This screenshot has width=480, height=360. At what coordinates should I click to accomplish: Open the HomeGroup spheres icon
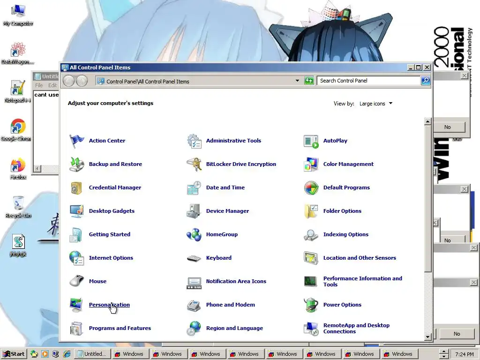194,235
